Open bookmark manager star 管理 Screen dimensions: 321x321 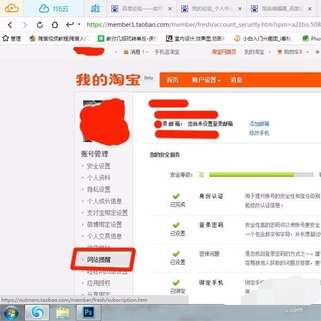coord(11,39)
